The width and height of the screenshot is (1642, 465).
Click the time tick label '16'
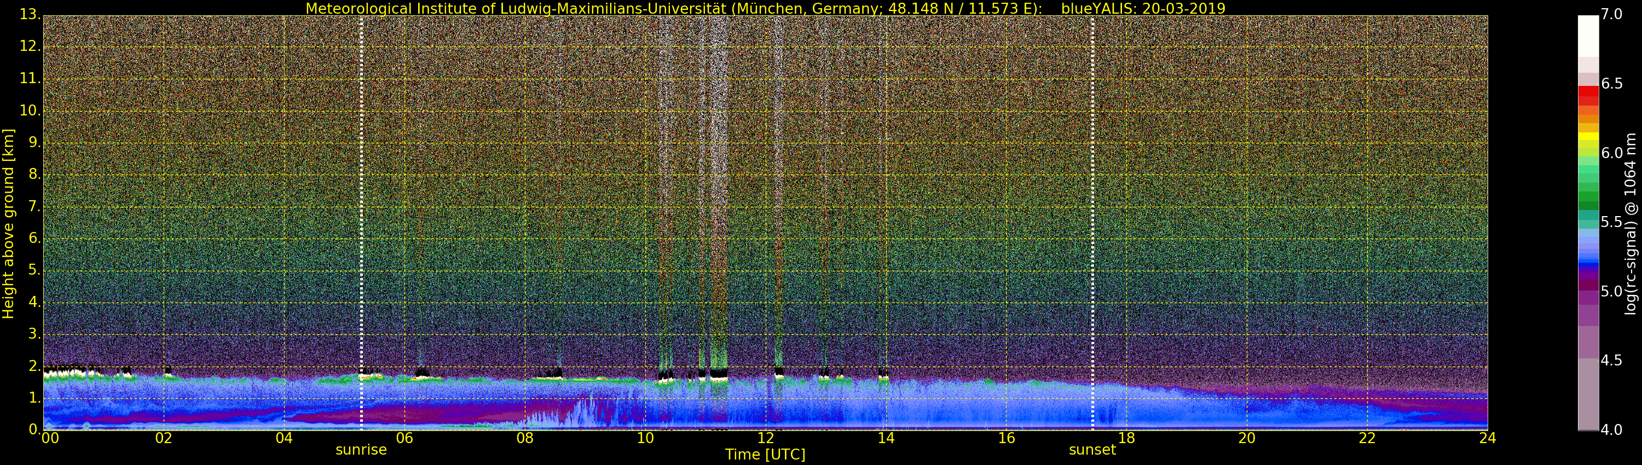pos(1007,438)
